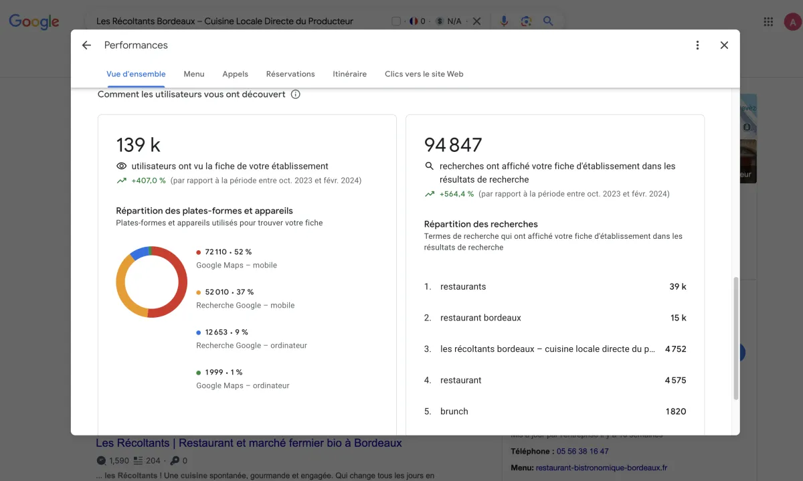Click the eye icon beside users viewed
The height and width of the screenshot is (481, 803).
pos(122,166)
